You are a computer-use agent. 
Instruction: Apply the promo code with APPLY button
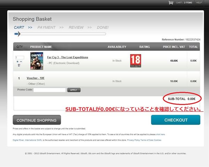coord(74,90)
